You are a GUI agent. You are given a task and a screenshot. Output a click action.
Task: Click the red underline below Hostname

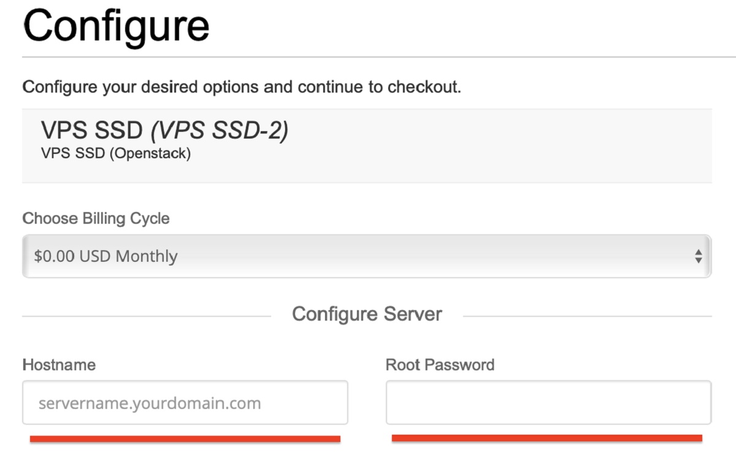pyautogui.click(x=185, y=439)
